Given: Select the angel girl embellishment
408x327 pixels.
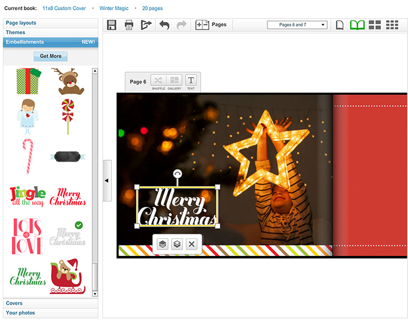Looking at the screenshot, I should tap(28, 116).
